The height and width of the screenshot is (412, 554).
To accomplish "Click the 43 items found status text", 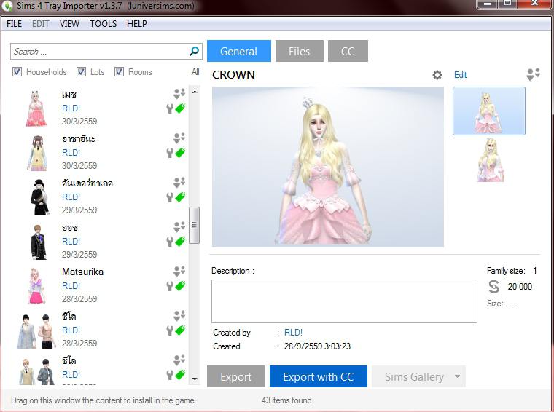I will click(x=286, y=400).
